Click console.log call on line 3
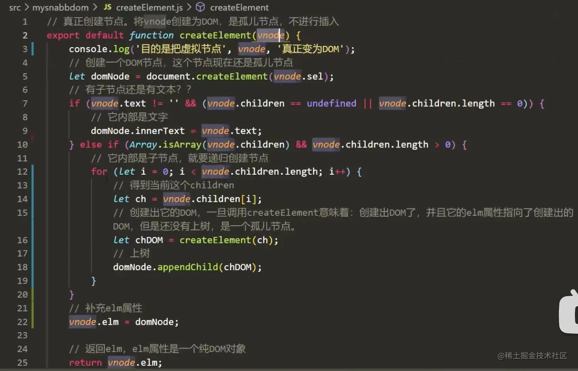578x371 pixels. tap(99, 49)
